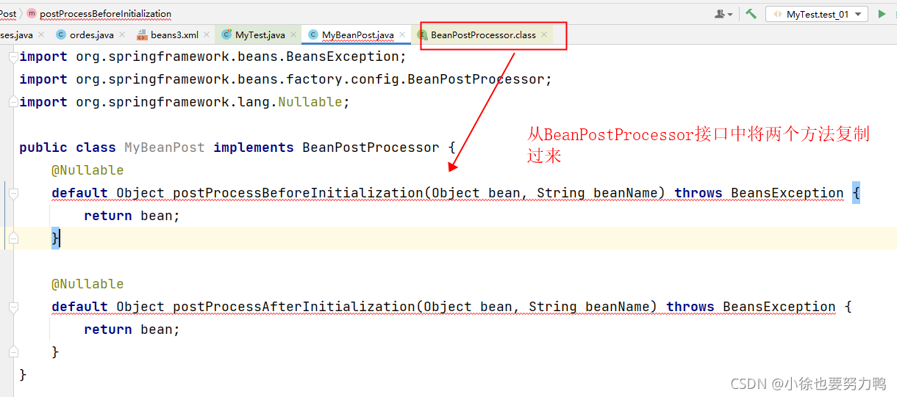The width and height of the screenshot is (897, 397).
Task: Click the second 'return bean;' statement
Action: (132, 329)
